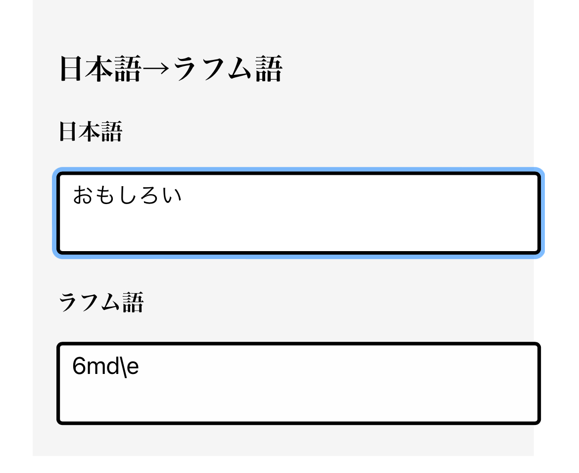
Task: Click the blank line below 6md\e
Action: 297,402
